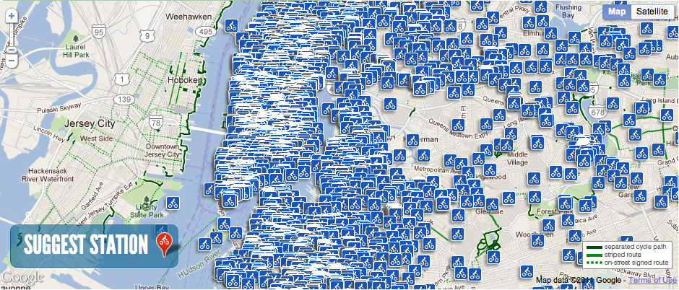
Task: Click the Interstate 78 shield
Action: pos(155,121)
